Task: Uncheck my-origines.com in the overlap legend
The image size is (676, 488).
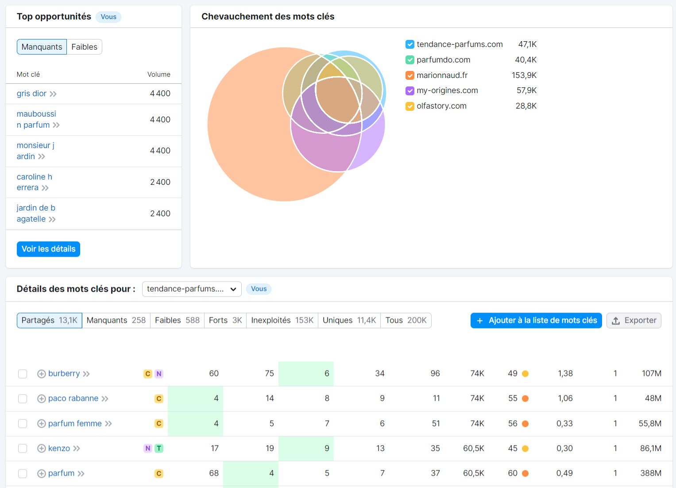Action: 410,90
